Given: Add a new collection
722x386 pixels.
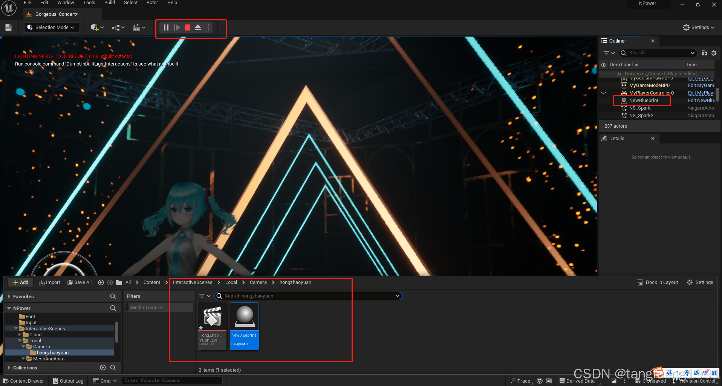Looking at the screenshot, I should click(x=103, y=368).
